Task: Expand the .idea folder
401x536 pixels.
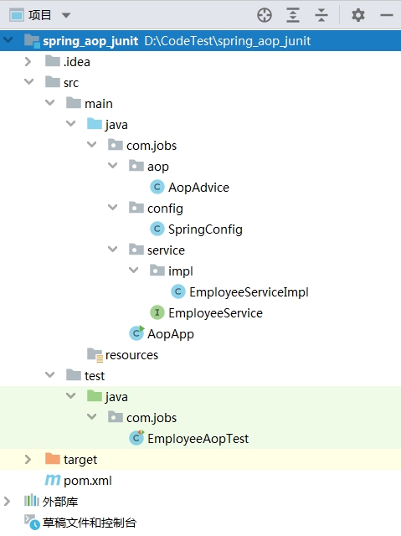Action: (x=28, y=61)
